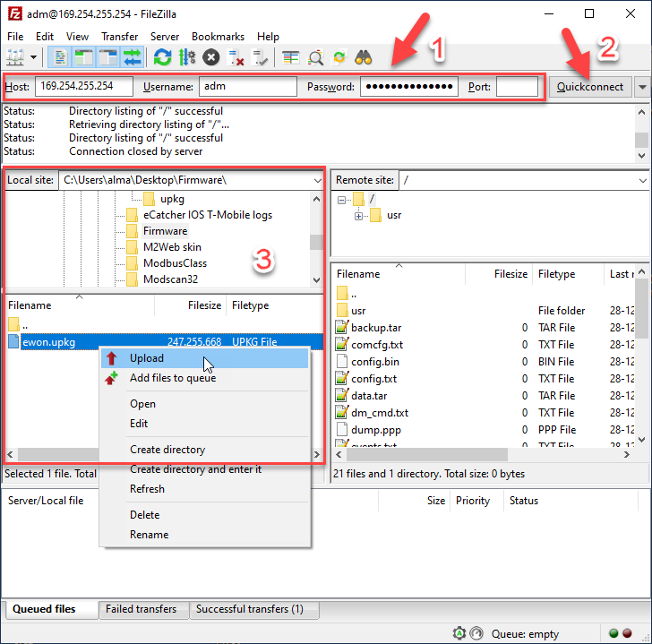Refresh file and folder lists
The height and width of the screenshot is (644, 652).
(163, 57)
